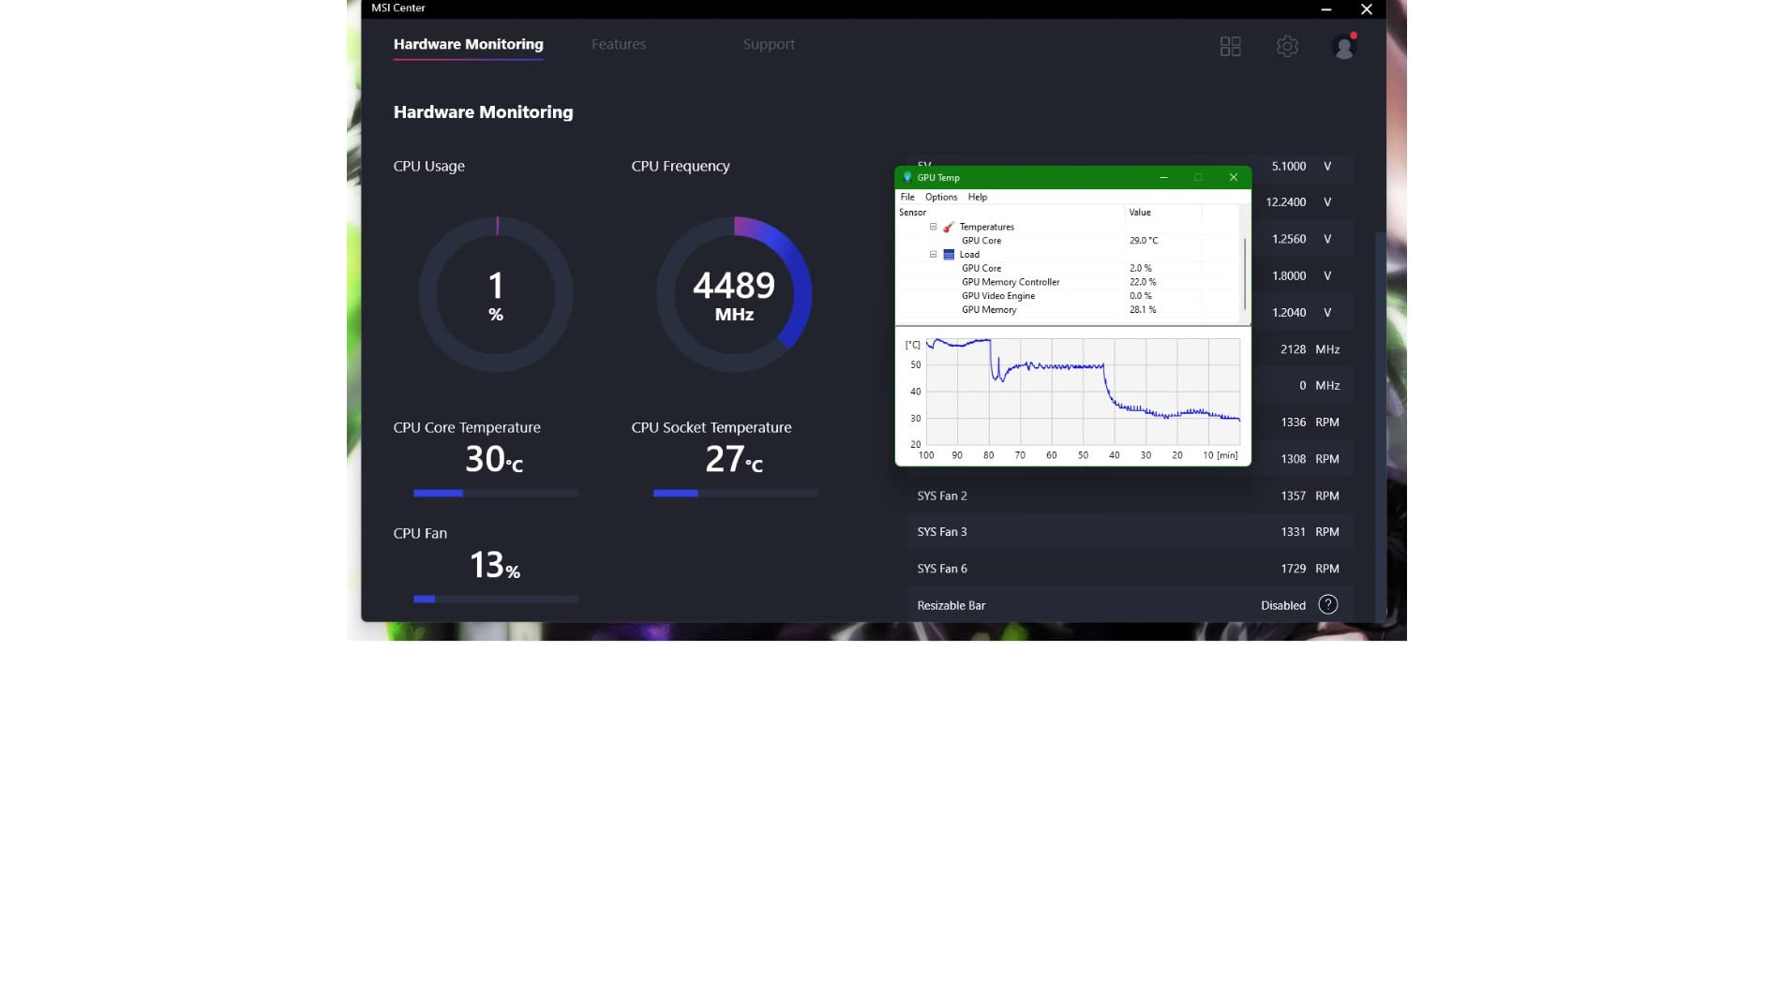The height and width of the screenshot is (993, 1767).
Task: Click the Resizable Bar help question mark
Action: point(1327,604)
